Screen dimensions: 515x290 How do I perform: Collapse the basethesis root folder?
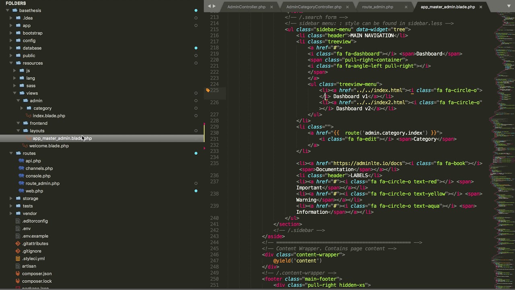8,10
